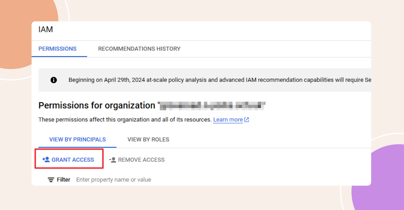Click the Remove Access button
404x210 pixels.
(137, 160)
